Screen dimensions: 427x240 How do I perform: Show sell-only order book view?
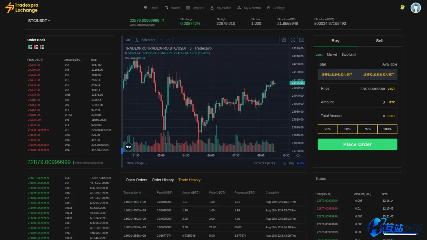pos(36,47)
